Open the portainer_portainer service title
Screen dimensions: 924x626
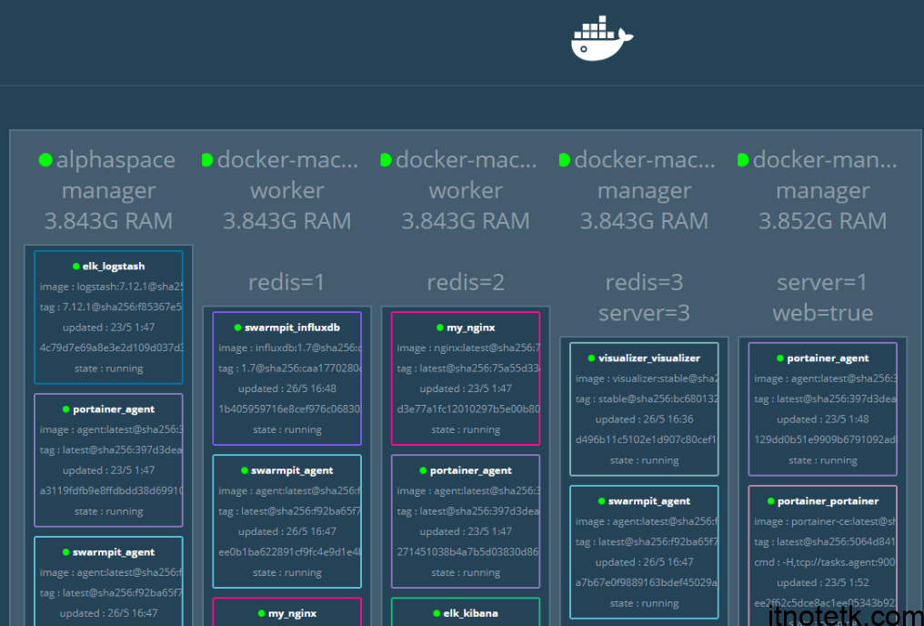828,501
